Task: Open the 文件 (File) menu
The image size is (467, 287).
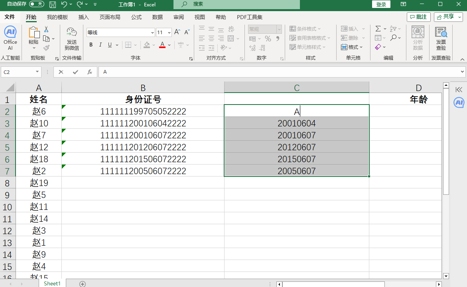Action: pyautogui.click(x=10, y=17)
